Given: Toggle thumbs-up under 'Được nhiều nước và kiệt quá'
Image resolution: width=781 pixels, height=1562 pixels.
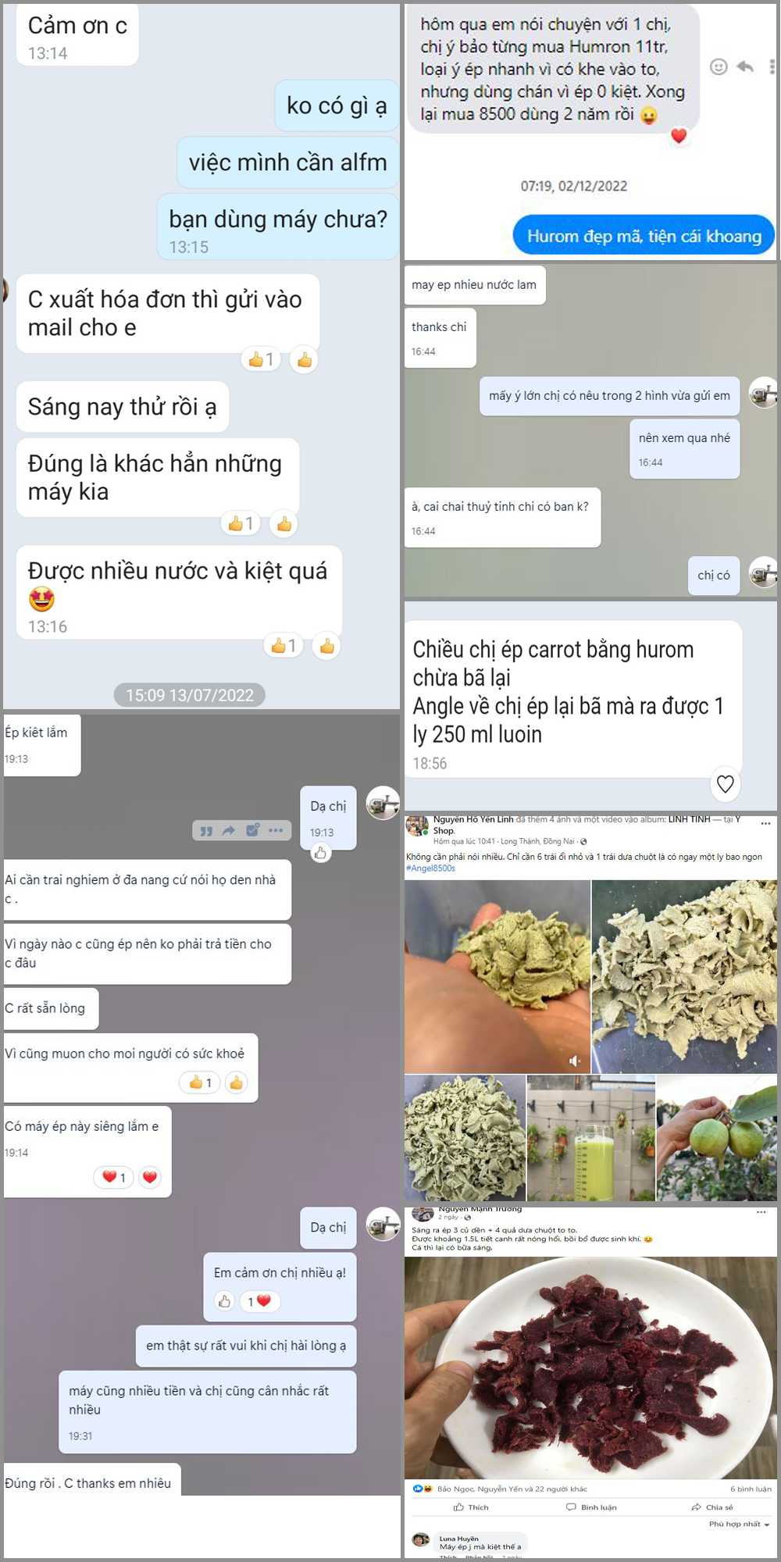Looking at the screenshot, I should point(326,646).
